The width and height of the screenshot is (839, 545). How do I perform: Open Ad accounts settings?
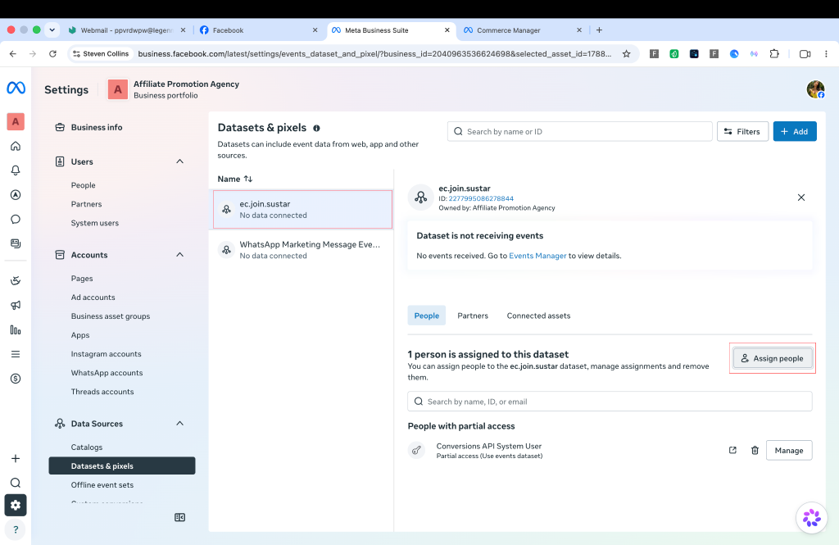93,297
